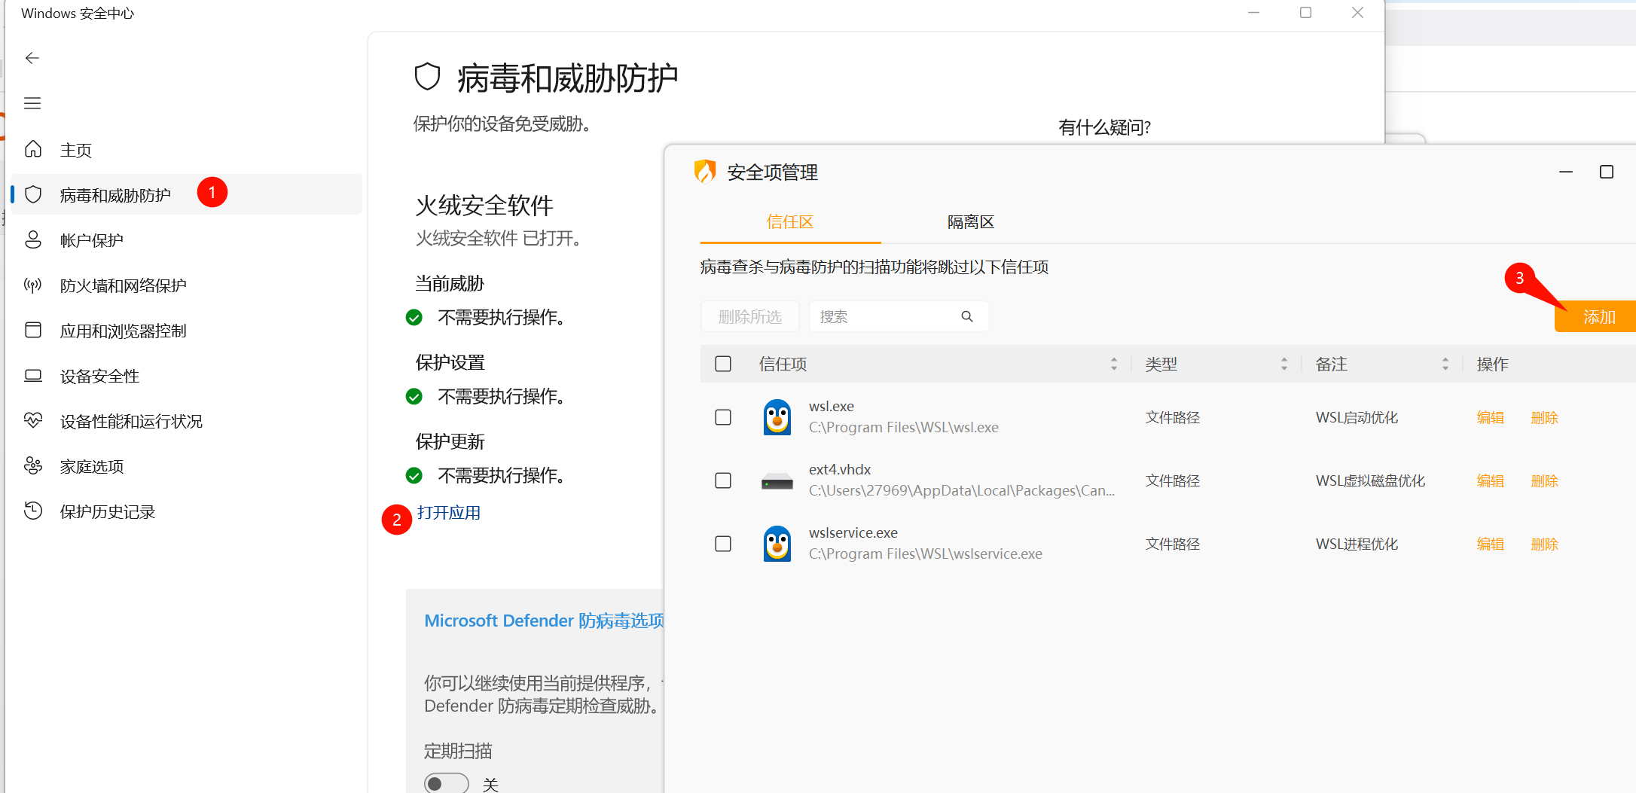Check the ext4.vhdx row checkbox
This screenshot has width=1636, height=793.
[723, 480]
